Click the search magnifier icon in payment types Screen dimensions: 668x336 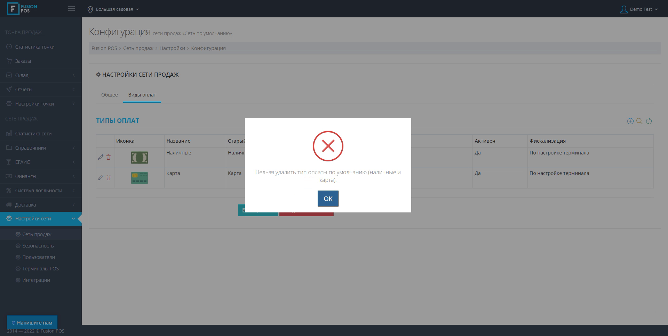point(639,121)
